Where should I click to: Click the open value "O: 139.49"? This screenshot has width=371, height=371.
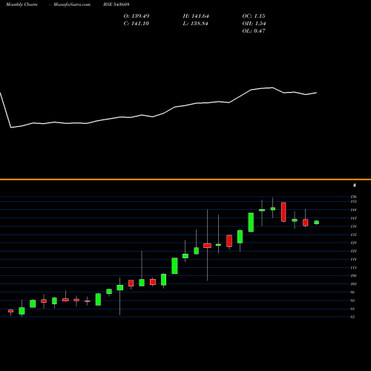coord(137,16)
